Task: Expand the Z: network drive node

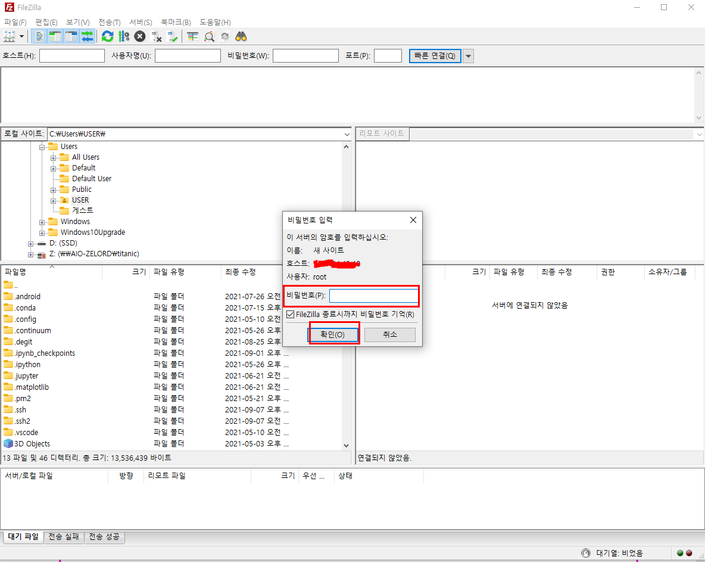Action: pyautogui.click(x=30, y=254)
